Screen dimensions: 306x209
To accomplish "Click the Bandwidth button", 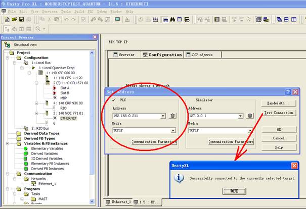I will (x=279, y=103).
